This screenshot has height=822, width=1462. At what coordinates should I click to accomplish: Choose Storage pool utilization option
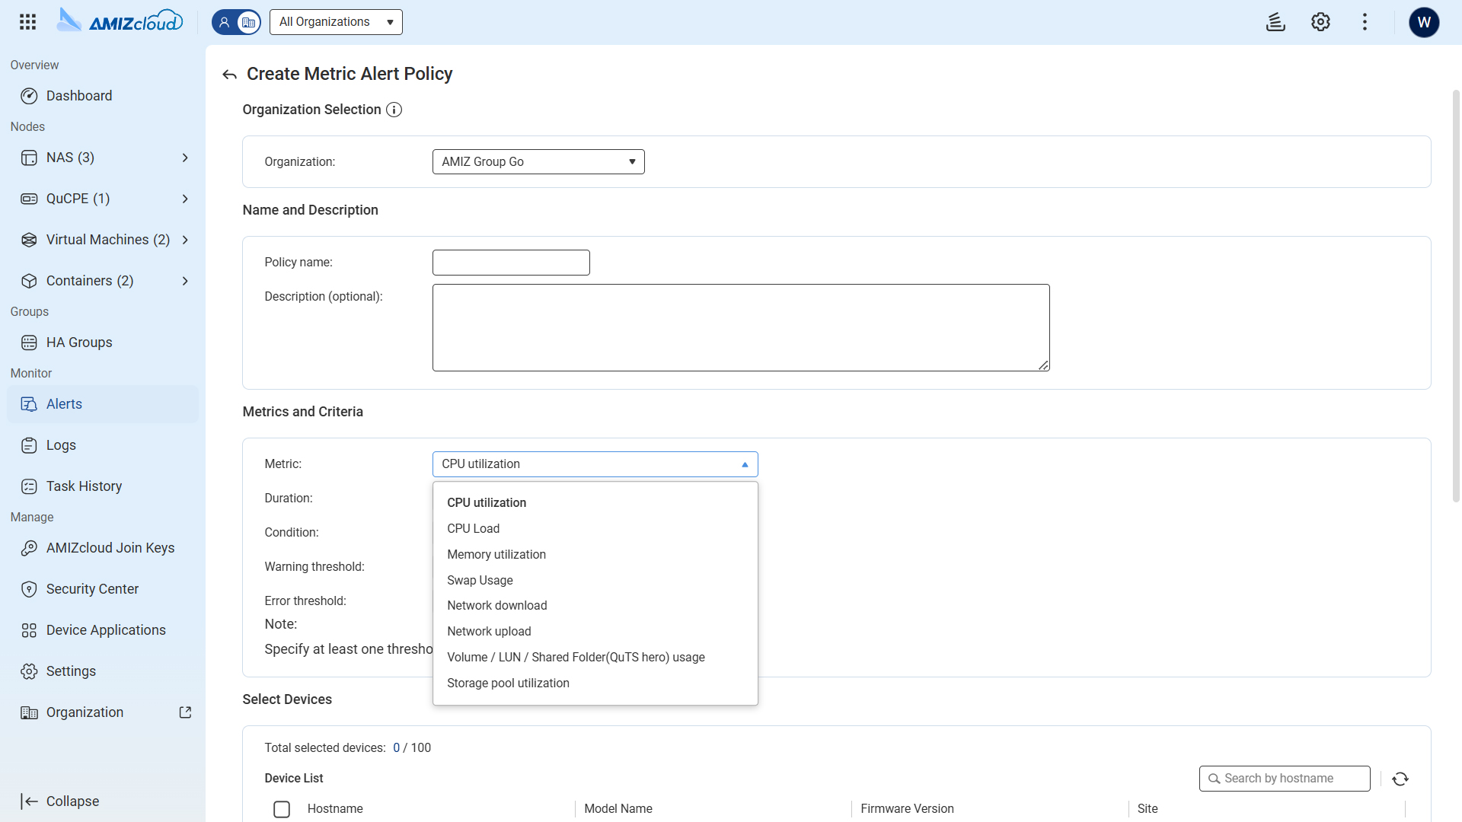click(508, 683)
